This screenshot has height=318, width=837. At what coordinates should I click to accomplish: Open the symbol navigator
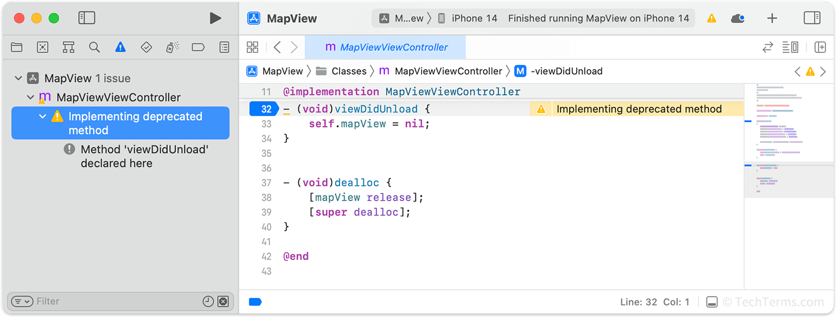(x=69, y=48)
